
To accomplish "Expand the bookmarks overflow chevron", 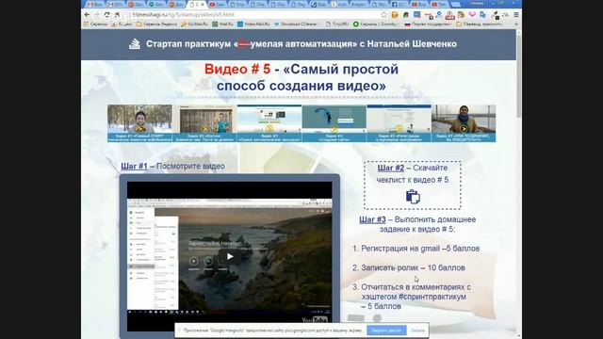I will point(516,24).
